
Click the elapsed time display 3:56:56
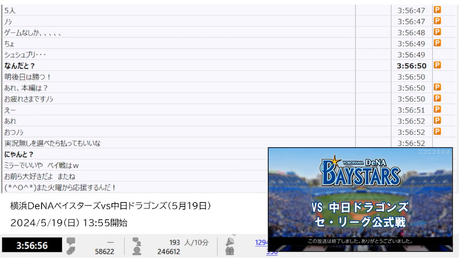32,245
